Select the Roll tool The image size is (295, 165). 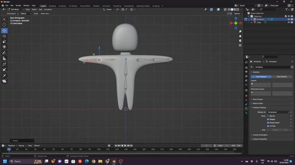click(4, 64)
